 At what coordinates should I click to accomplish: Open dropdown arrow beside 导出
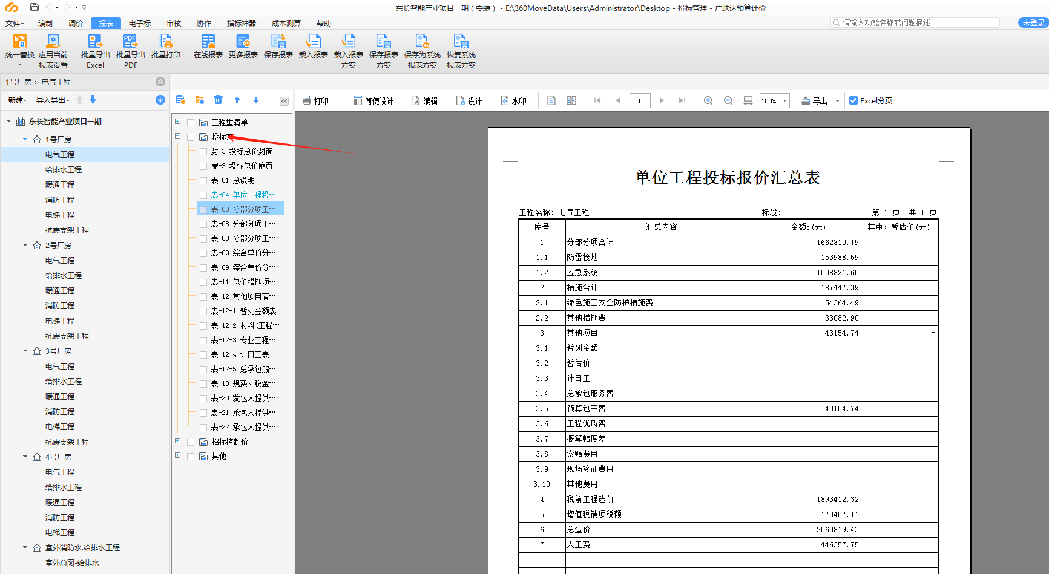837,101
